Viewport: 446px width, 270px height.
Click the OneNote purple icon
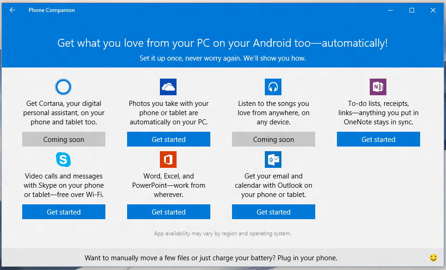point(378,87)
